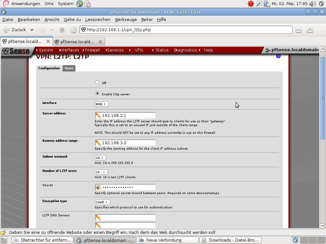
Task: Click scrollbar down arrow
Action: 322,226
